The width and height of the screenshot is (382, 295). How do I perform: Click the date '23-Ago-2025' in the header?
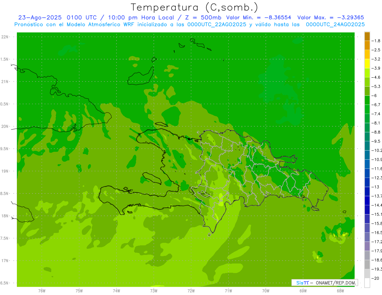(40, 18)
